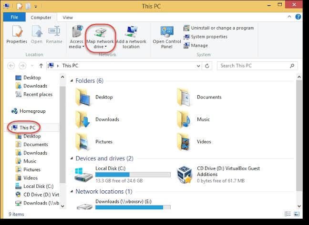Select the Documents folder icon in main pane
This screenshot has width=309, height=225.
pos(184,97)
